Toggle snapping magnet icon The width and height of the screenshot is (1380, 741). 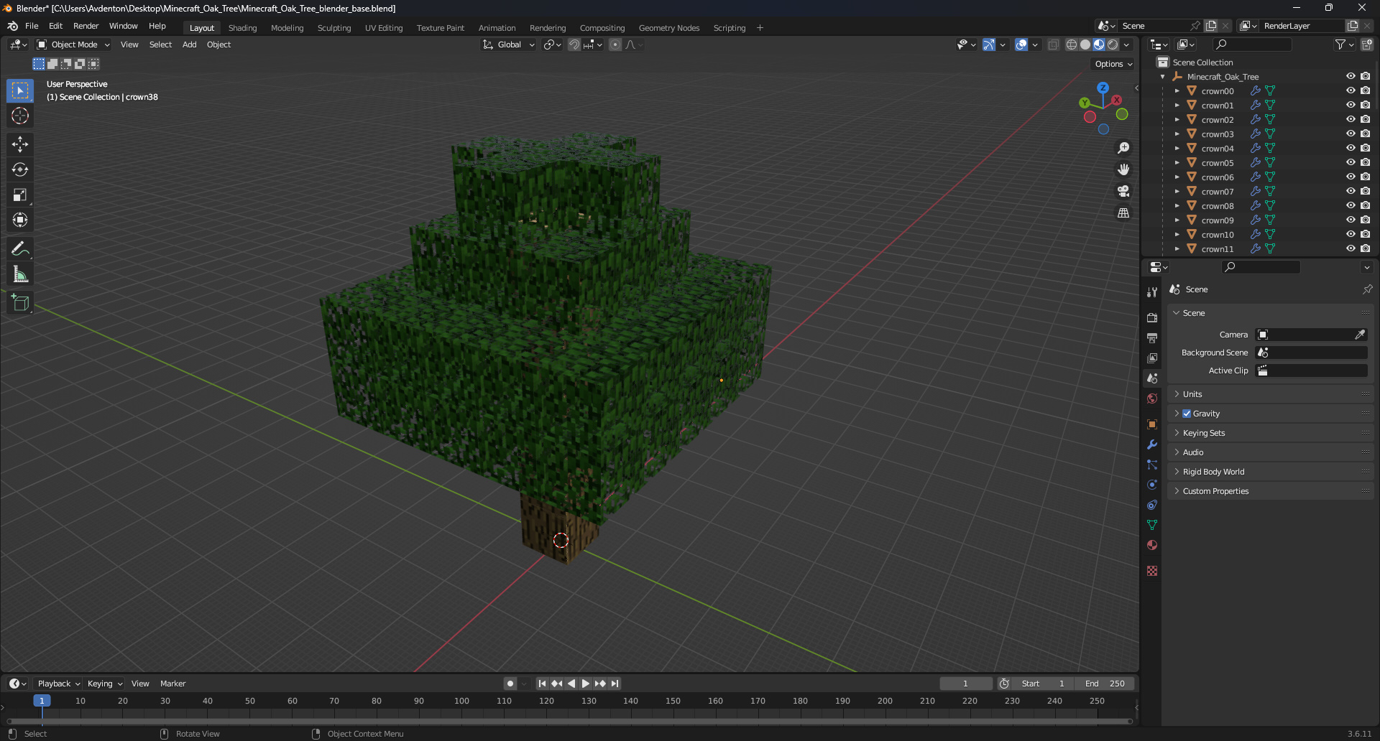(x=574, y=45)
